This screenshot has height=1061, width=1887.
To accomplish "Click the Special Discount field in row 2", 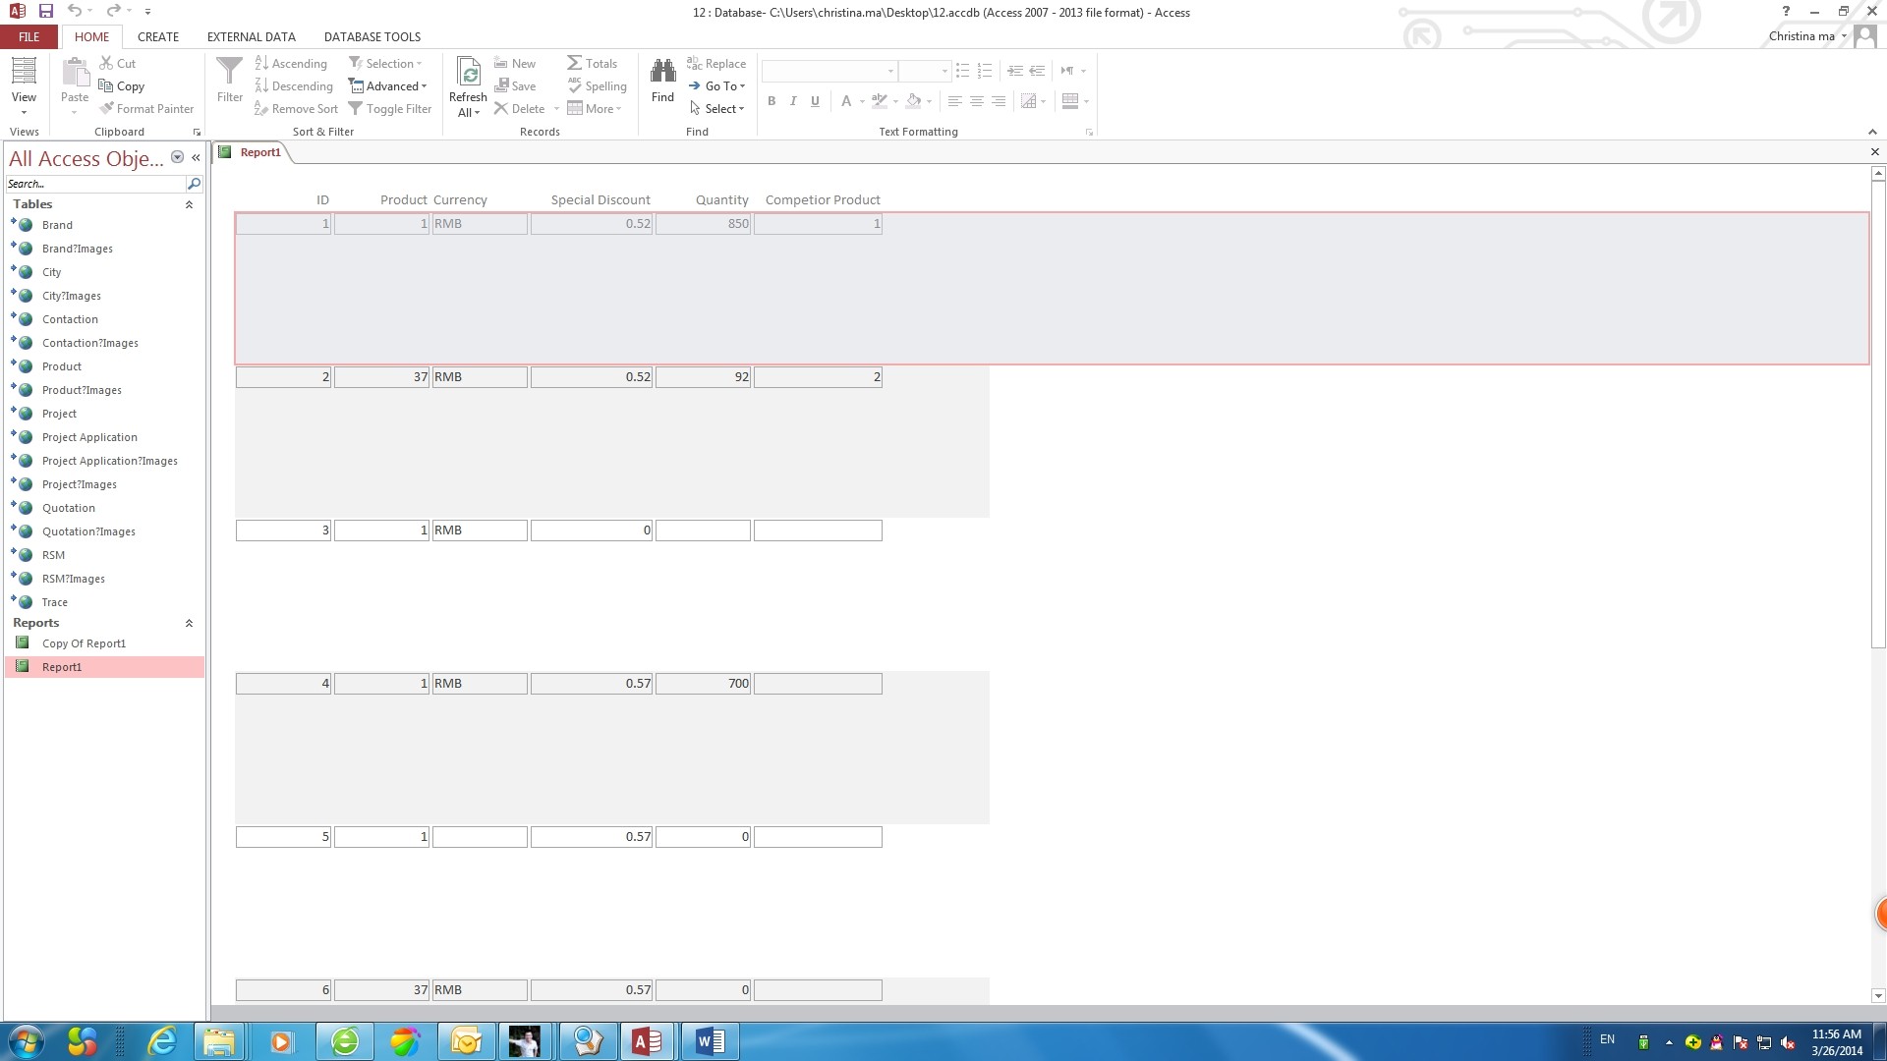I will [592, 377].
